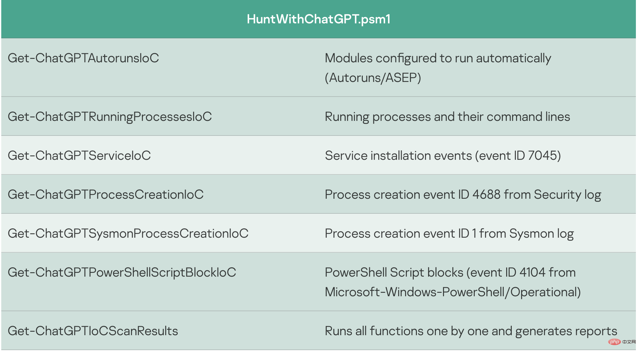The height and width of the screenshot is (352, 639).
Task: Click 'Running processes and their command lines' description
Action: tap(447, 117)
